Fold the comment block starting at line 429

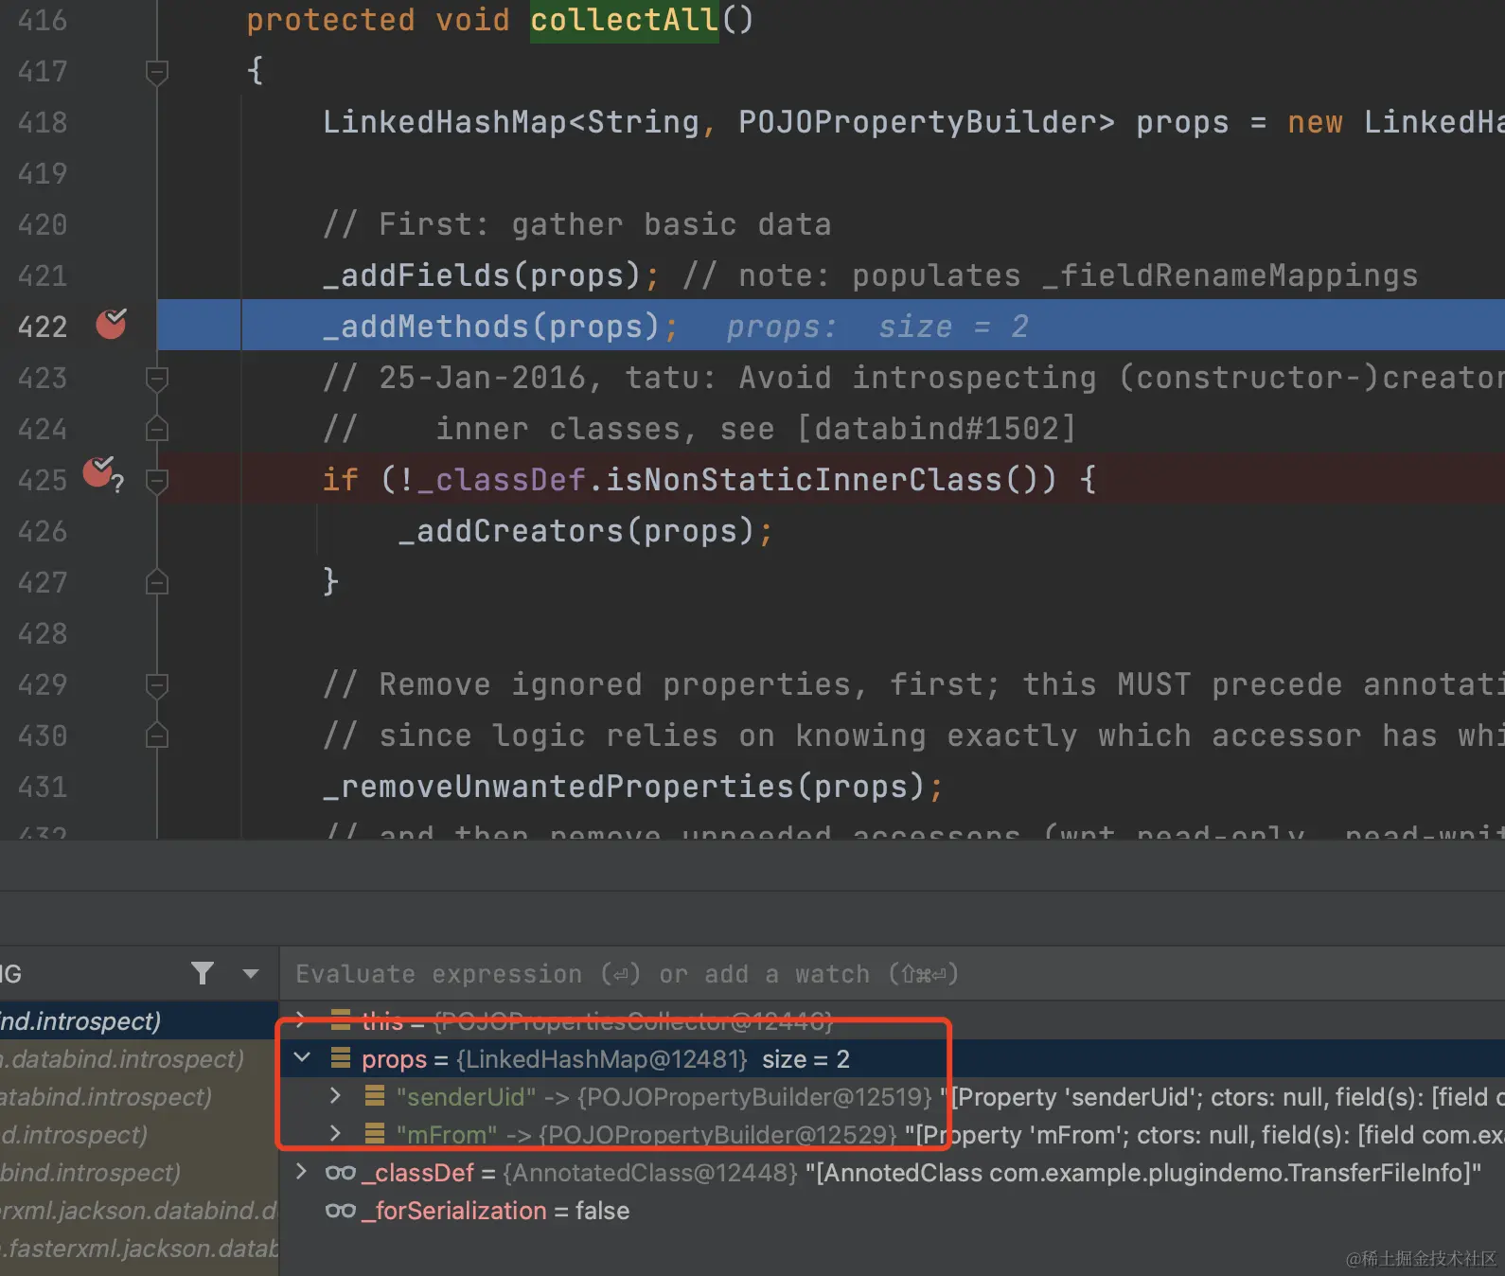click(x=157, y=684)
